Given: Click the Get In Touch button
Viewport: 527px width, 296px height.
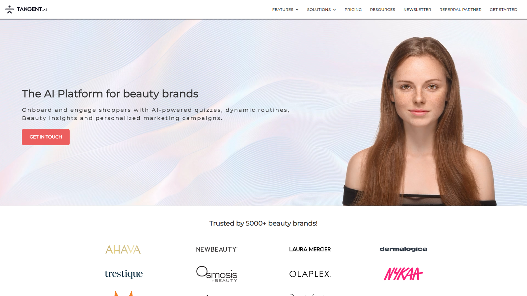Looking at the screenshot, I should point(46,137).
